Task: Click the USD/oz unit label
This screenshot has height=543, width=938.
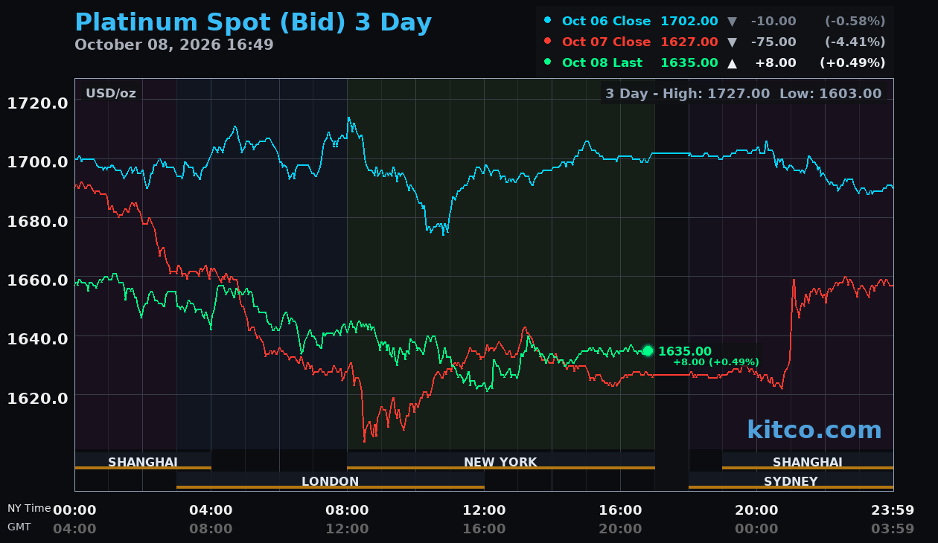Action: click(111, 94)
